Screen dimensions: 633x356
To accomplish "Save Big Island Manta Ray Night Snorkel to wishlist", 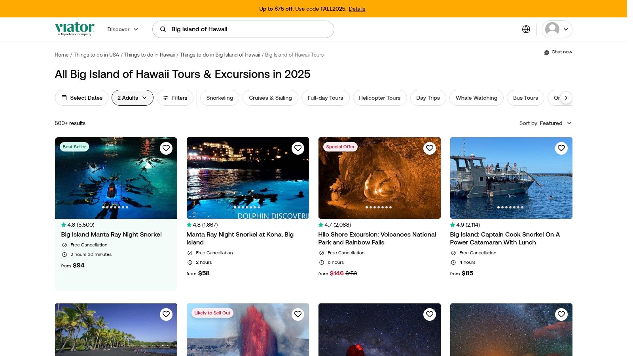I will pos(166,148).
